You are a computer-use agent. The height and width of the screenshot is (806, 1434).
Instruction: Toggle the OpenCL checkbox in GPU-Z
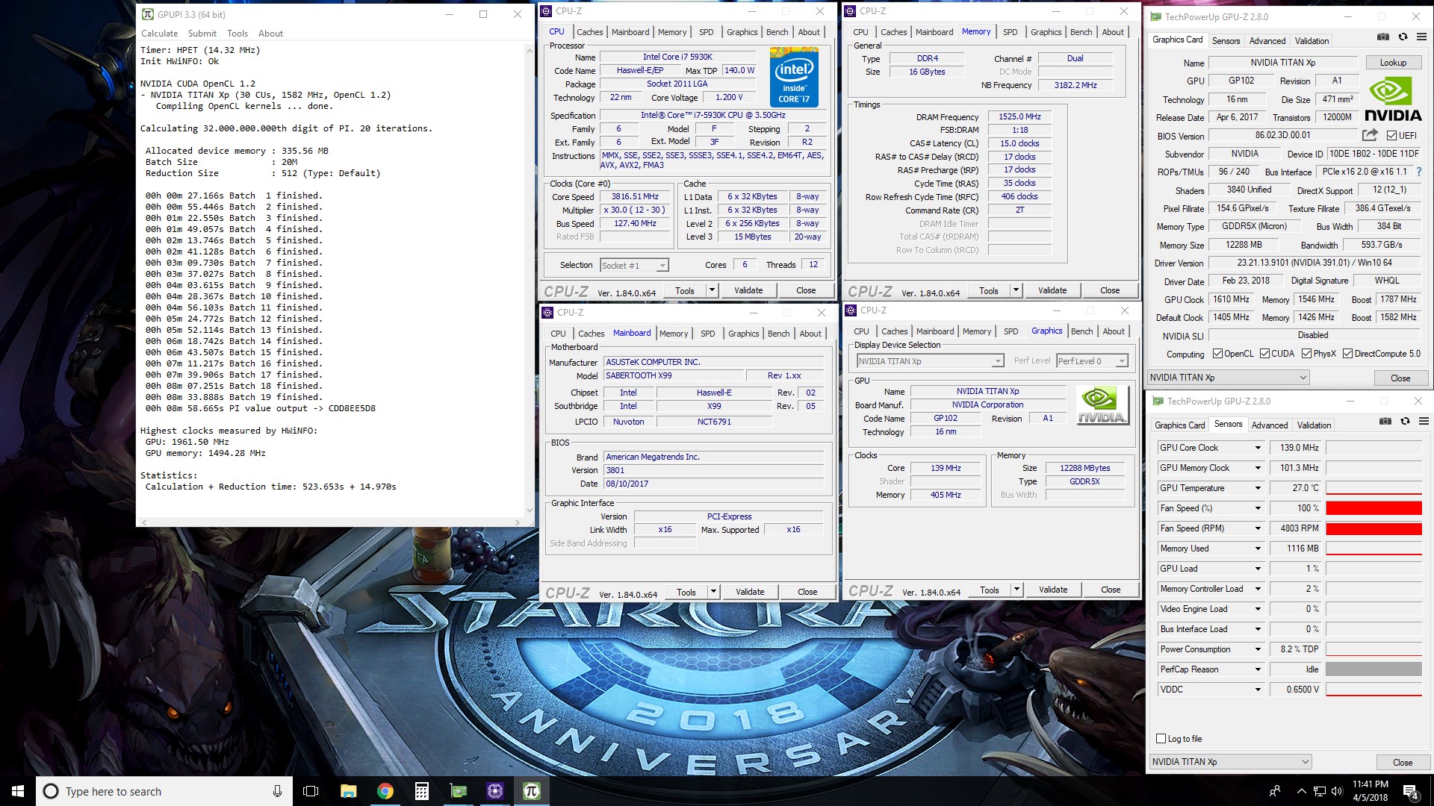pyautogui.click(x=1217, y=354)
